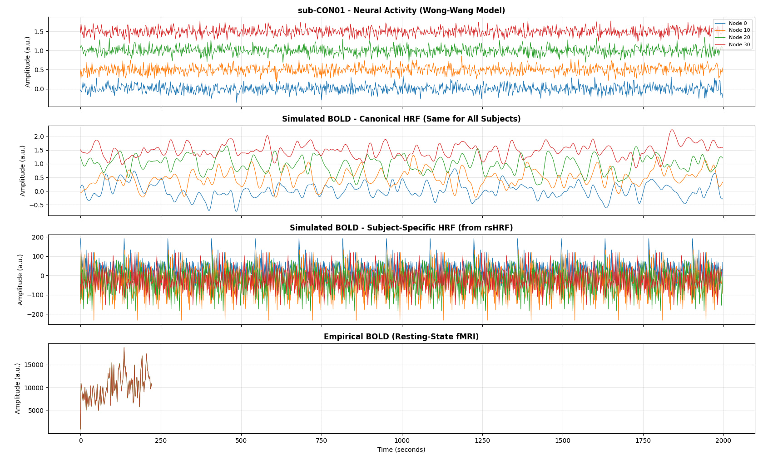This screenshot has height=460, width=763.
Task: Select the Canonical HRF plot title
Action: click(x=401, y=119)
